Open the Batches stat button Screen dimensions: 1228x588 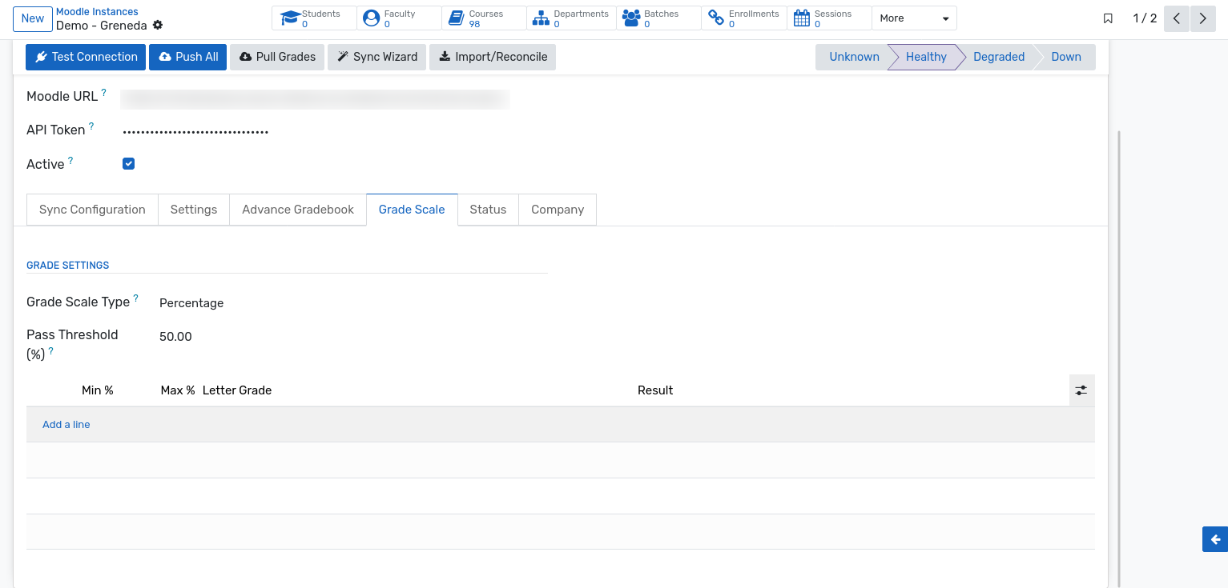tap(658, 18)
